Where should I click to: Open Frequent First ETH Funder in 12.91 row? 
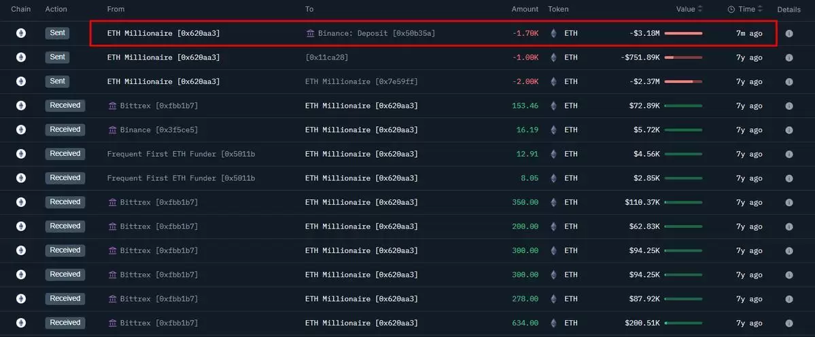tap(181, 154)
